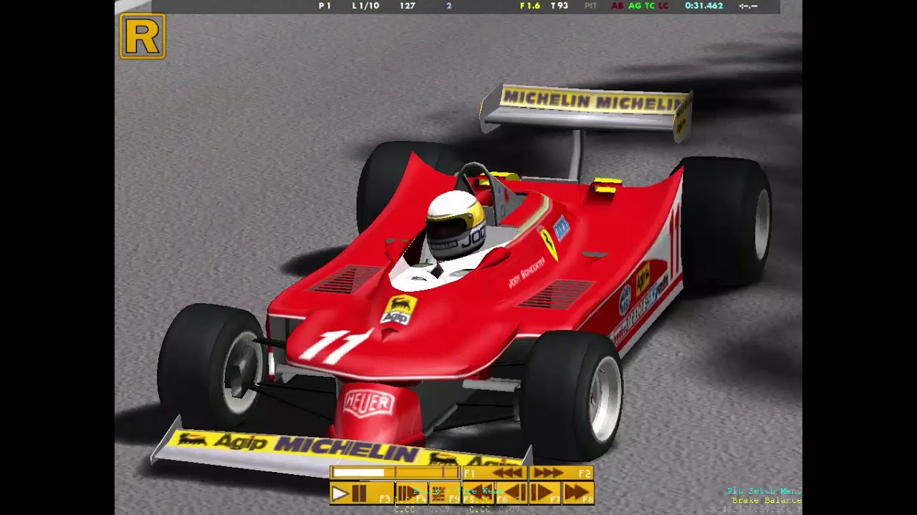Click the PIT status indicator

pos(590,6)
